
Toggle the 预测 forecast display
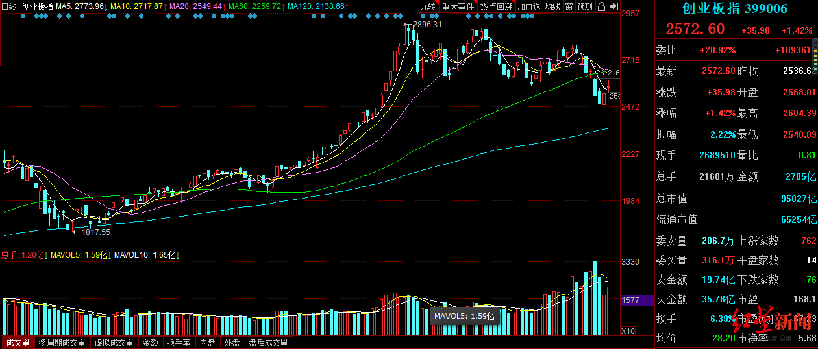pos(585,6)
